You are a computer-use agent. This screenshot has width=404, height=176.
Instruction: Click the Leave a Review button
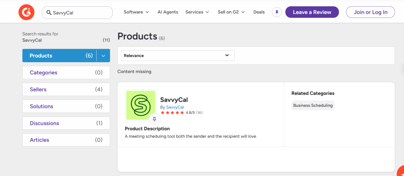312,12
